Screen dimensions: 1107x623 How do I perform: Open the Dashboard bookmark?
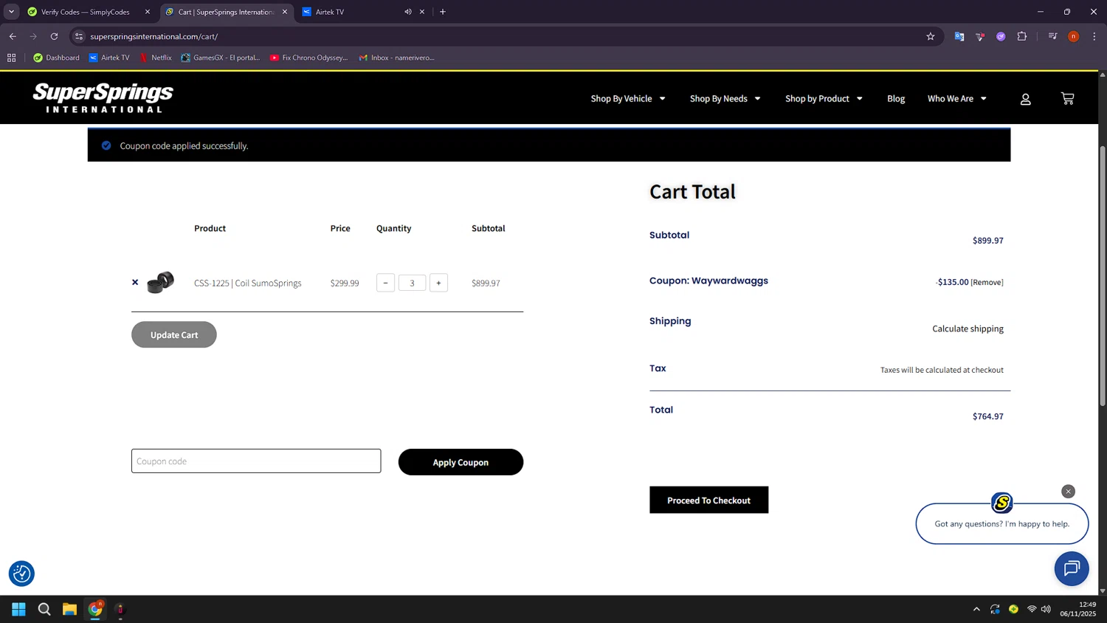click(56, 58)
